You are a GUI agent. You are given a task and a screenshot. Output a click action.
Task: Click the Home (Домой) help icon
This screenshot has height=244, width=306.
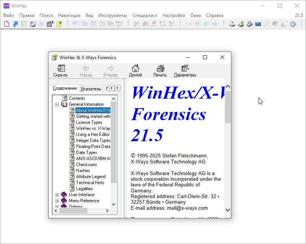tap(135, 71)
